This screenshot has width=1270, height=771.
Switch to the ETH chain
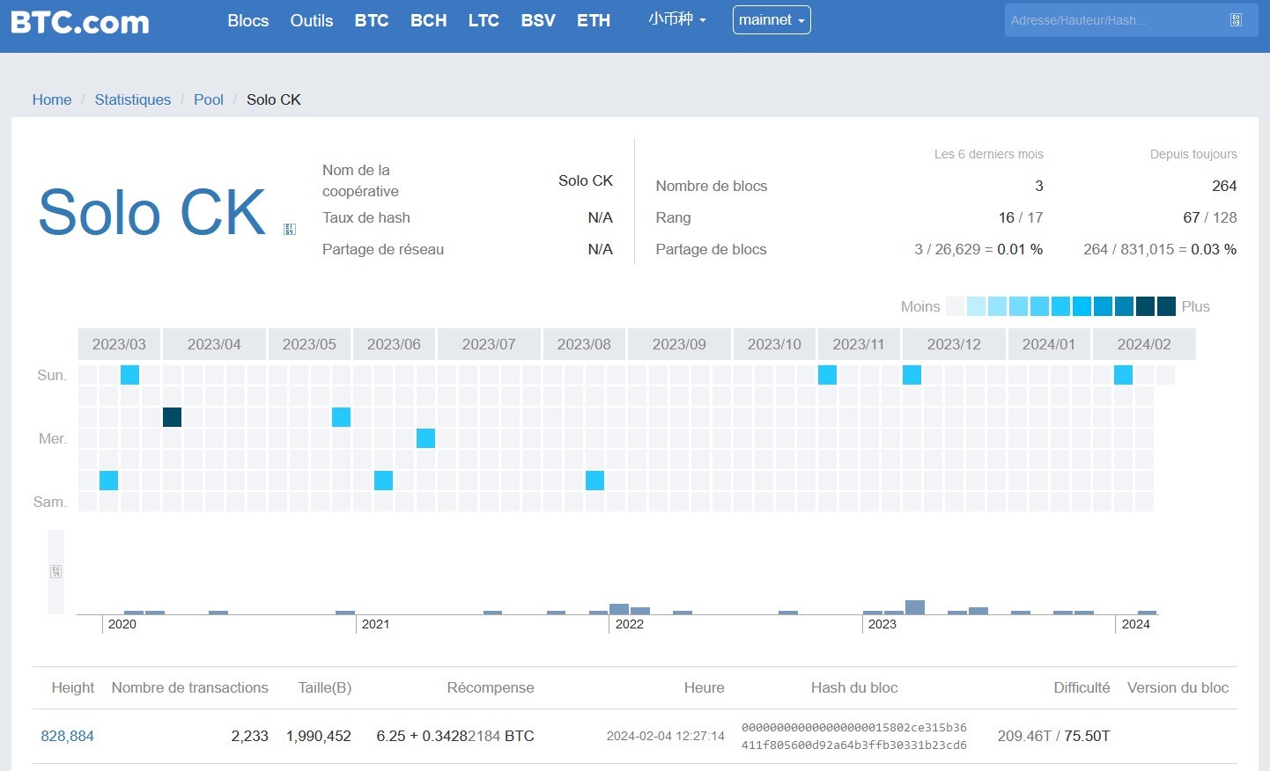point(594,20)
